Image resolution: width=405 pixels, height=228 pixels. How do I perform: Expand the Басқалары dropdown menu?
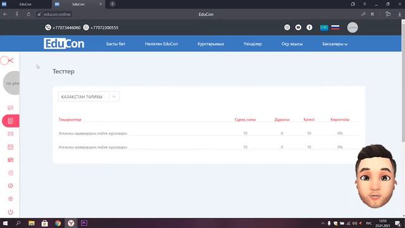pyautogui.click(x=335, y=44)
